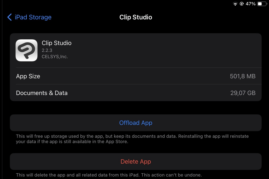Viewport: 269px width, 179px height.
Task: Tap the back chevron arrow
Action: tap(10, 17)
